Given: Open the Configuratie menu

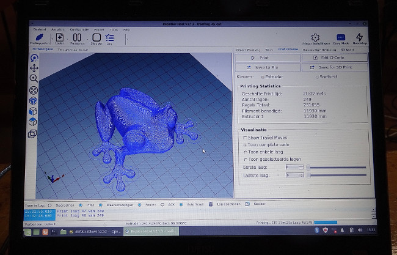Looking at the screenshot, I should 79,29.
